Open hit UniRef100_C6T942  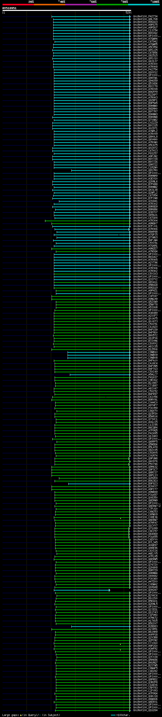(x=145, y=41)
